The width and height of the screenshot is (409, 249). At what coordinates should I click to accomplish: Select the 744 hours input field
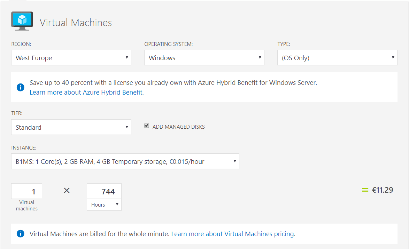click(104, 192)
